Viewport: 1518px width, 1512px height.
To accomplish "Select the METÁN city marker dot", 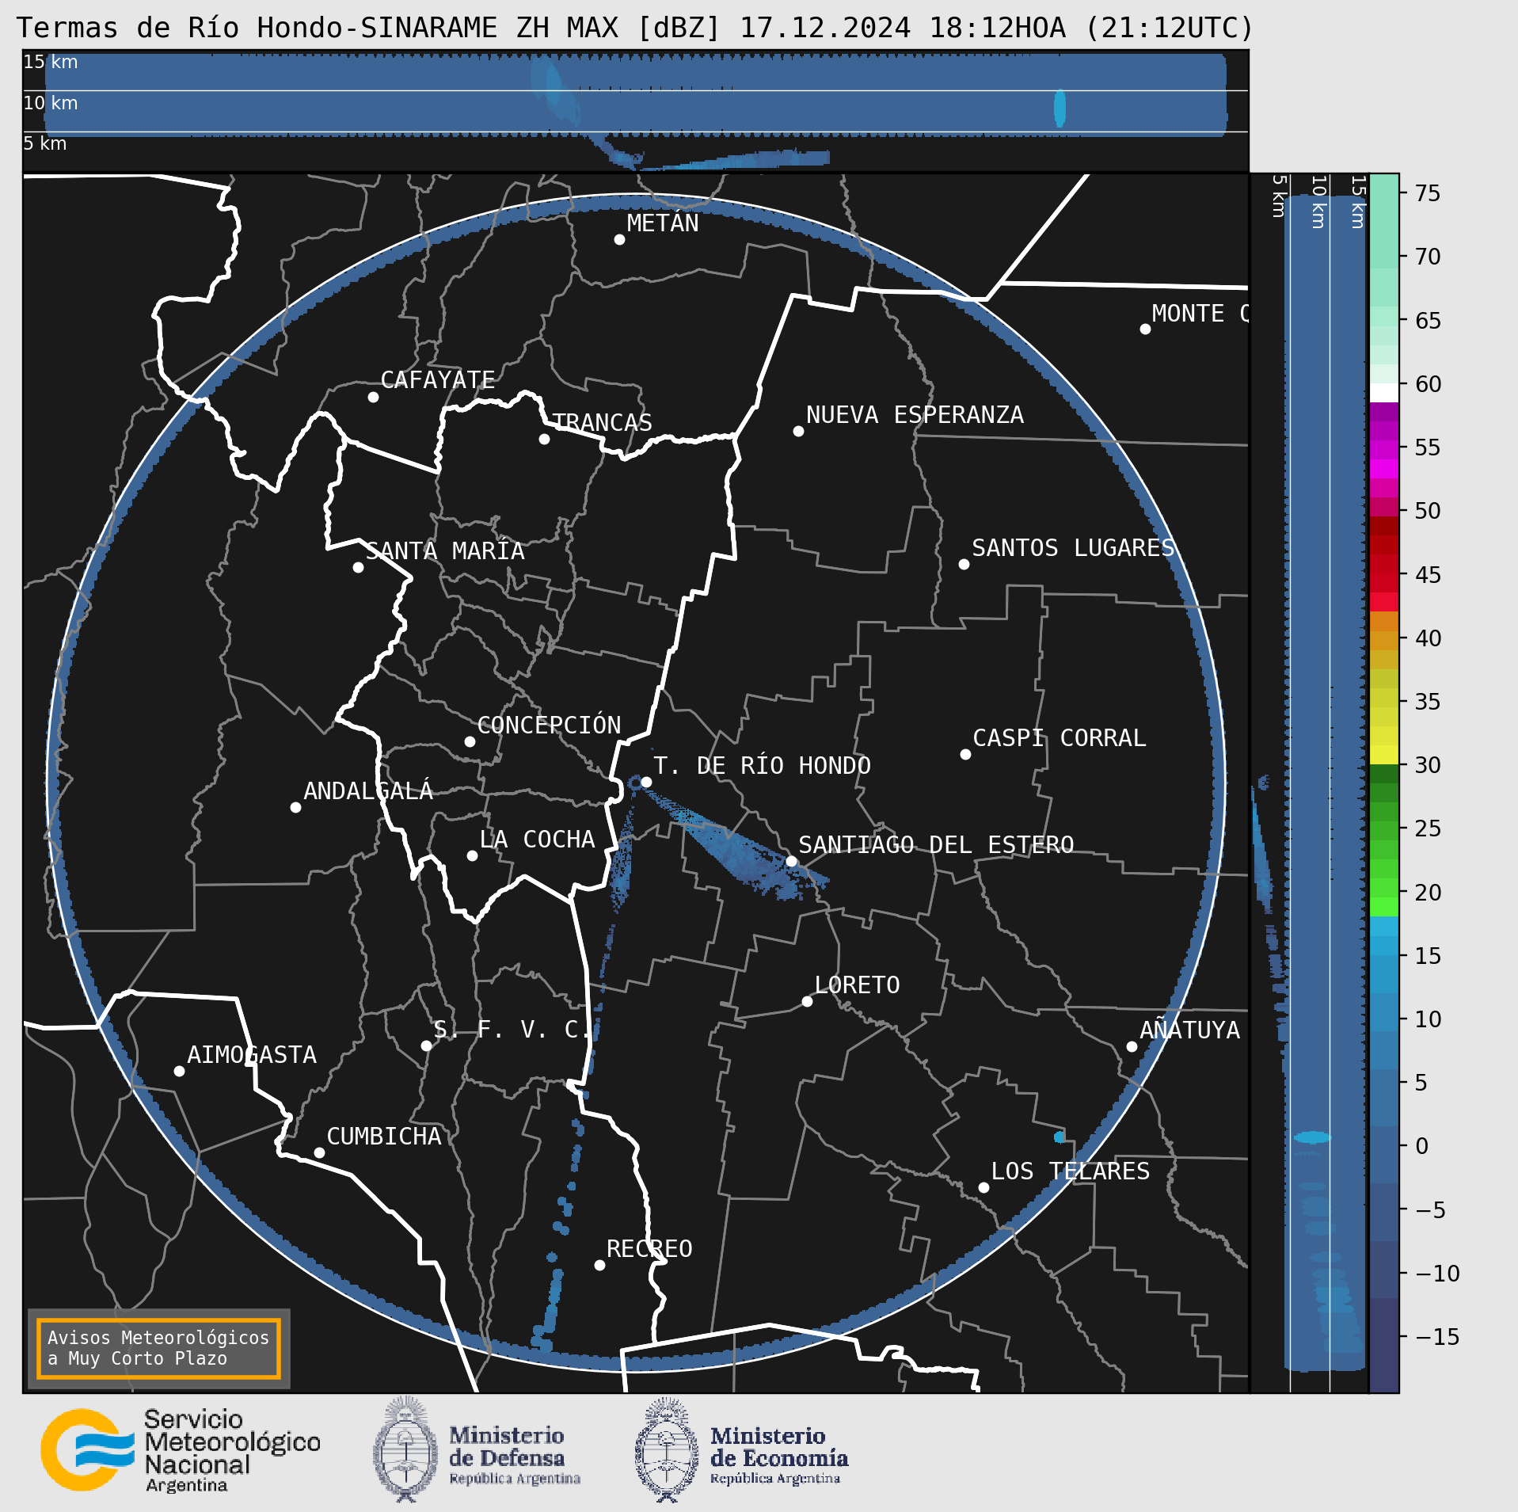I will coord(619,239).
